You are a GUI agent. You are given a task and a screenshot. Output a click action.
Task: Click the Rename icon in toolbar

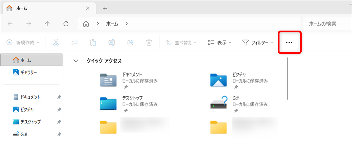click(112, 42)
